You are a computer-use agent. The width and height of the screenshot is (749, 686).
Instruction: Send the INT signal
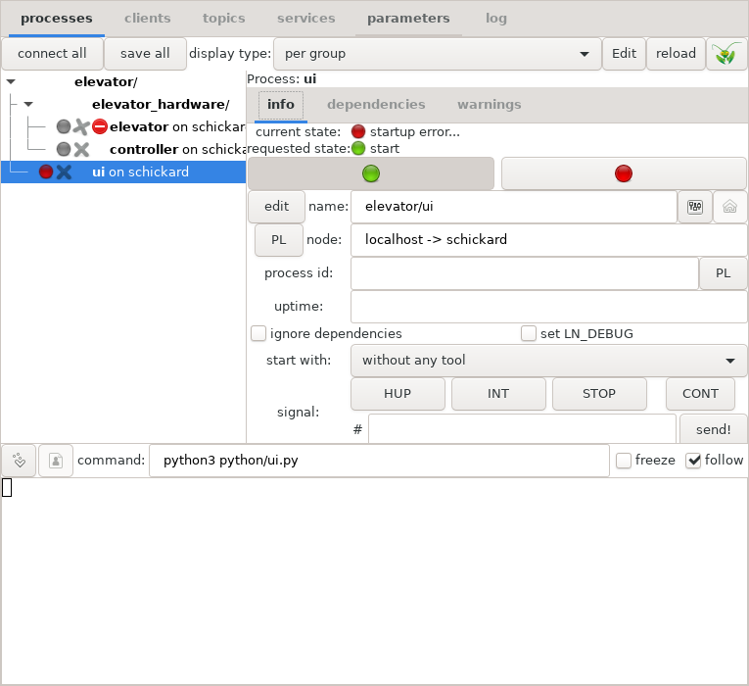click(498, 394)
